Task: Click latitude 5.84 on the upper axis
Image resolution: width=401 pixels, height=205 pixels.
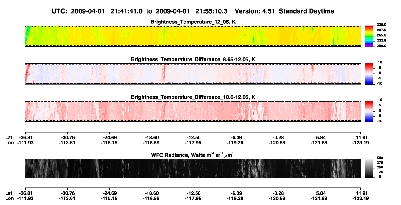Action: click(319, 138)
